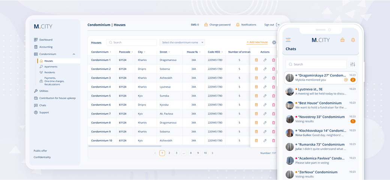Screen dimensions: 390x180
Task: Click the Notifications bell icon
Action: 238,25
